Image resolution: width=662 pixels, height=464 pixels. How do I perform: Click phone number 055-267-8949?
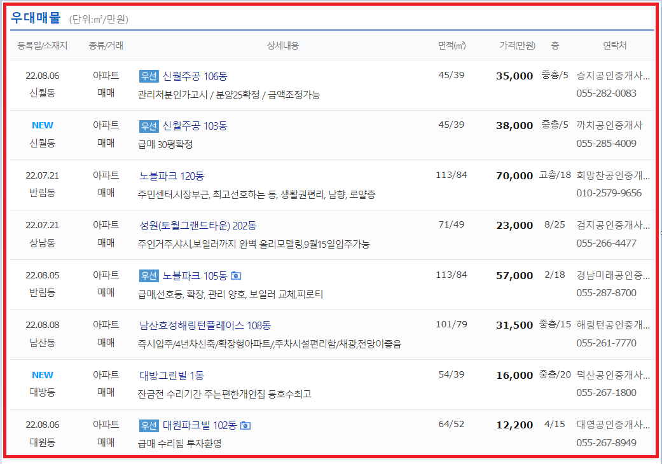pos(606,443)
